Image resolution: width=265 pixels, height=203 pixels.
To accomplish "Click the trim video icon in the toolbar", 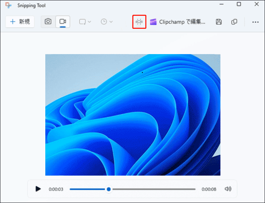I will click(139, 22).
